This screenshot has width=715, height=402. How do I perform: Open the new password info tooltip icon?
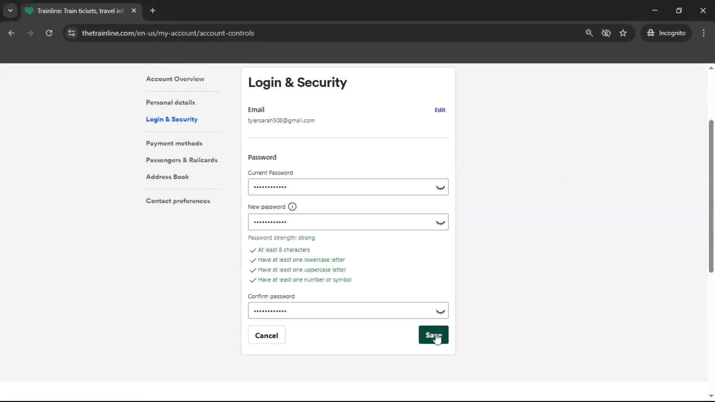[292, 207]
